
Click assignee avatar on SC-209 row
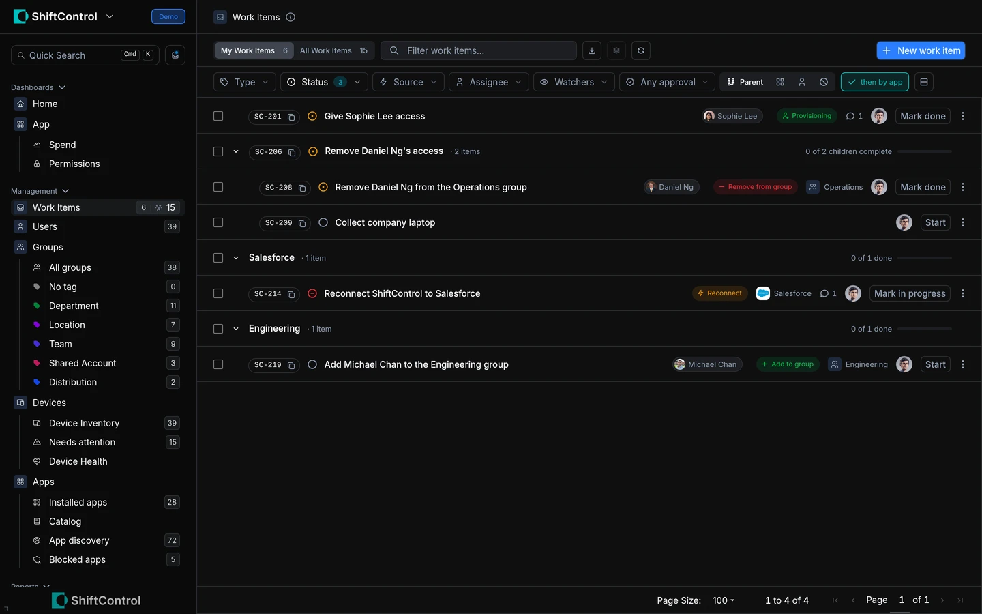coord(904,222)
